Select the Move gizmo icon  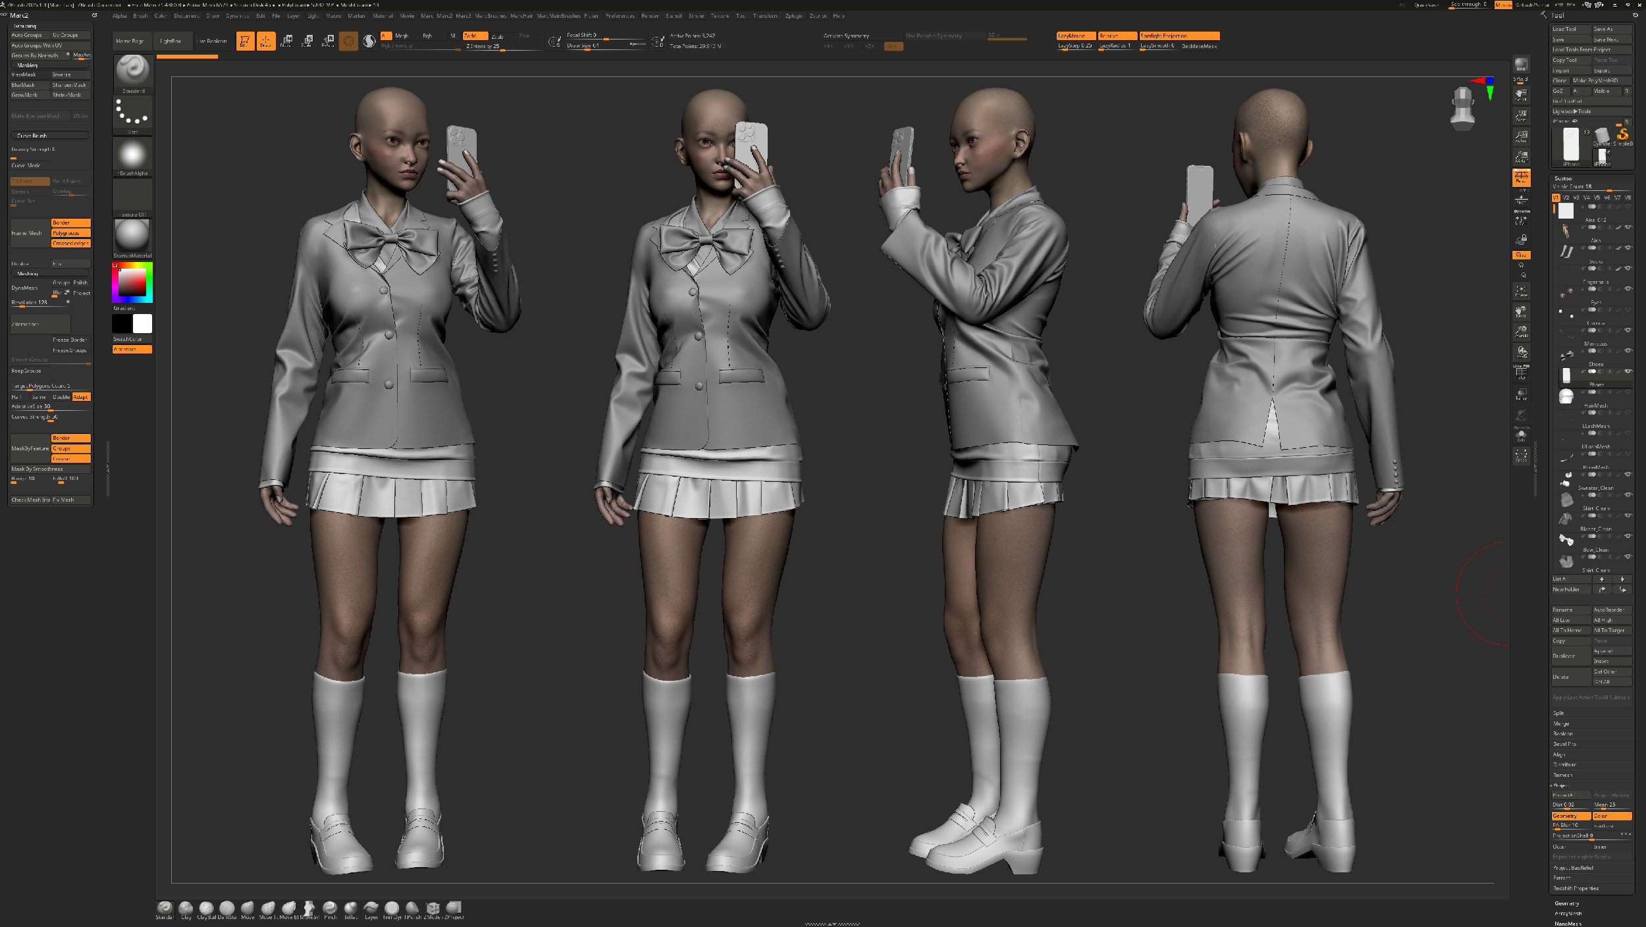point(286,41)
